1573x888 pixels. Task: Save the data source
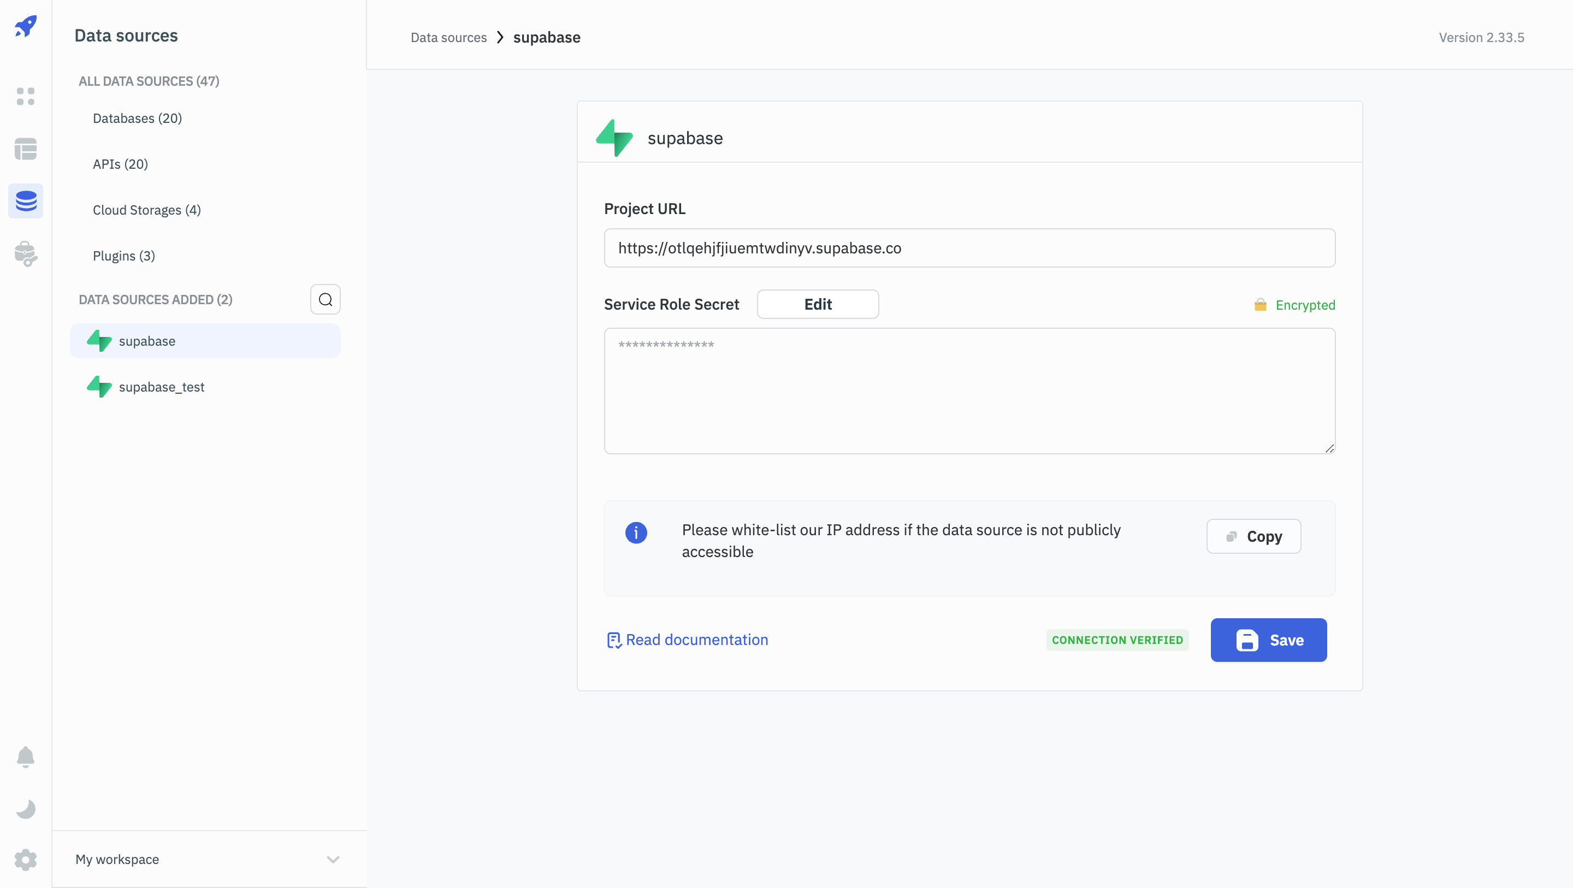1268,640
